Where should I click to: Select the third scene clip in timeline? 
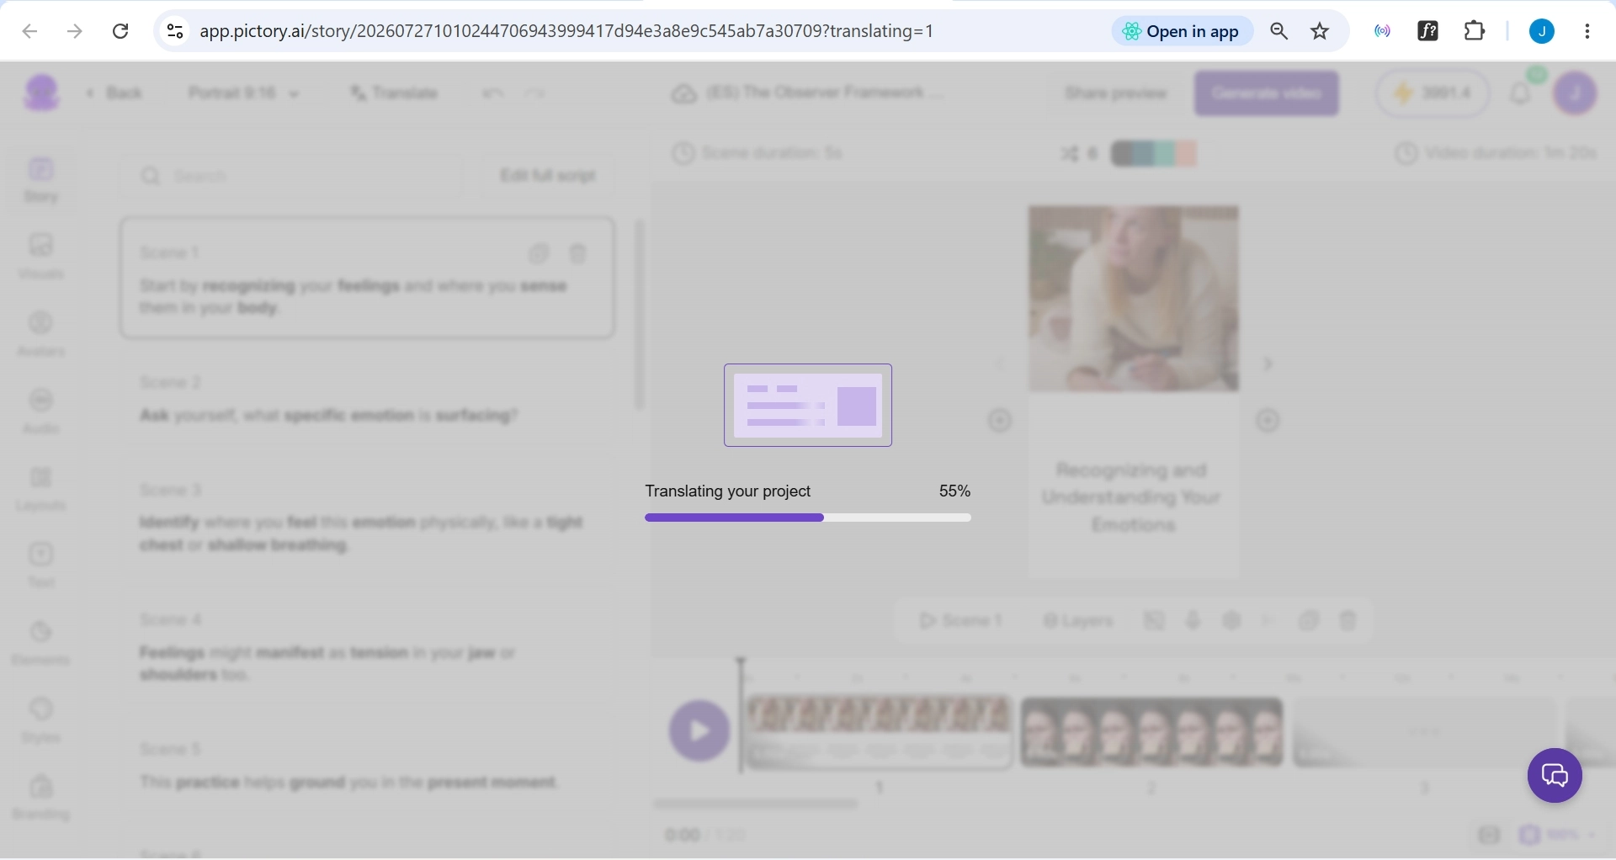[x=1424, y=732]
